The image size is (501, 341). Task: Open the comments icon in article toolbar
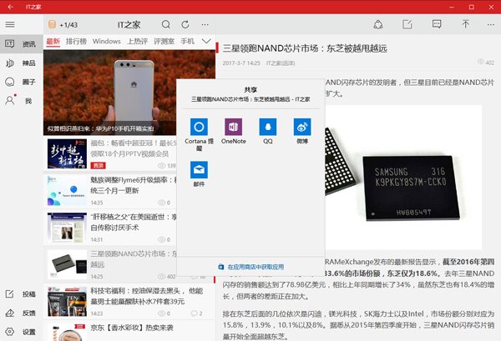point(437,24)
